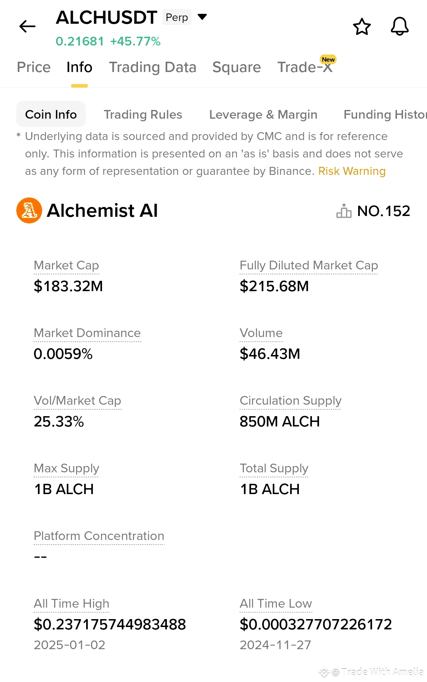
Task: Open price alert bell icon
Action: (400, 27)
